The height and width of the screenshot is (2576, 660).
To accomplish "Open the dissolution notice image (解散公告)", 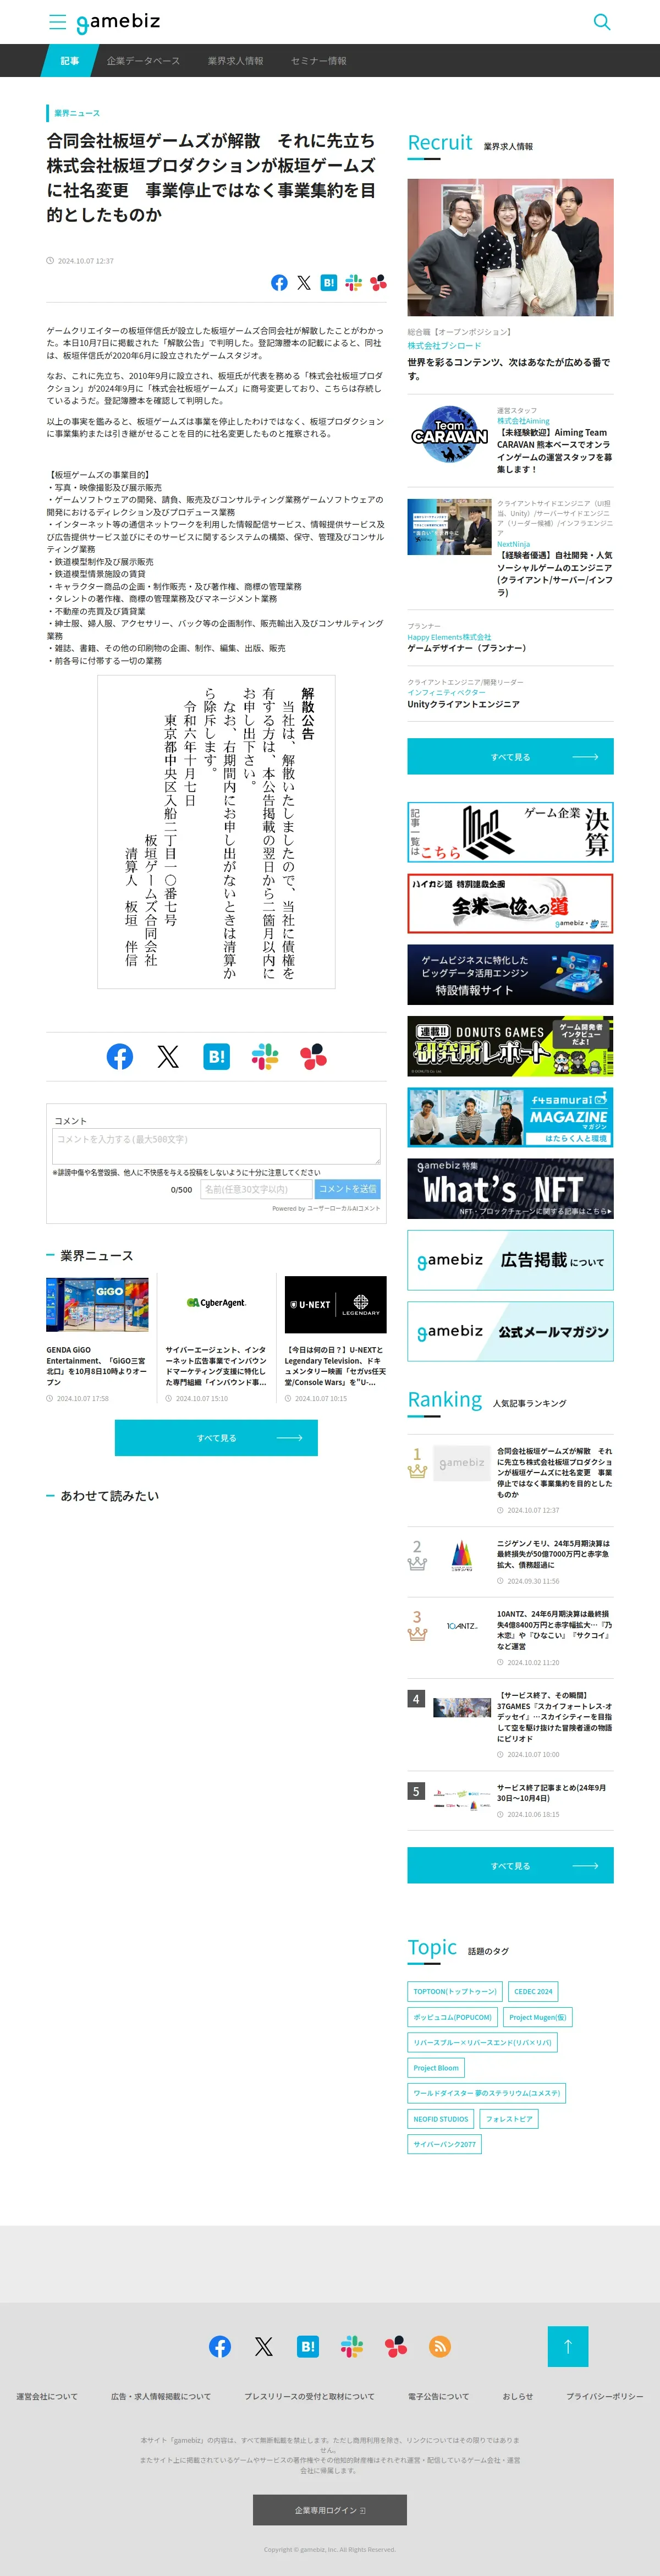I will point(216,832).
